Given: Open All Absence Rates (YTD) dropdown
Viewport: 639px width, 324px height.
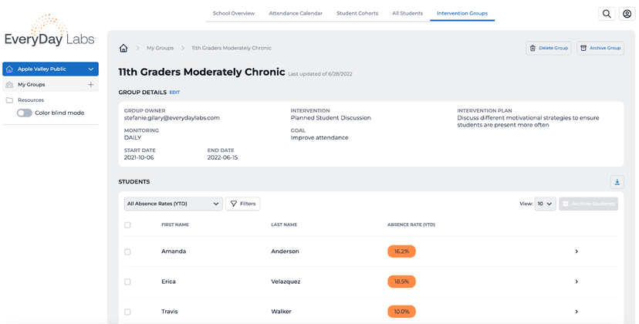Looking at the screenshot, I should tap(173, 204).
